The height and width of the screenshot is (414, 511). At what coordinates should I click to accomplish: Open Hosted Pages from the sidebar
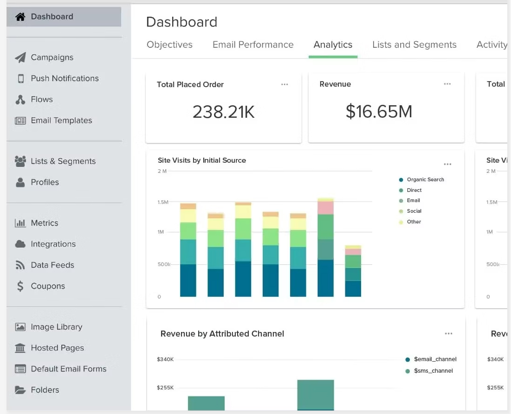pos(57,348)
